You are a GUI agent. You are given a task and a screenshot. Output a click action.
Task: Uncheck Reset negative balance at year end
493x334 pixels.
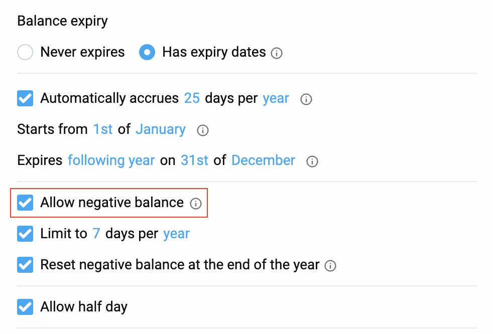pos(25,265)
